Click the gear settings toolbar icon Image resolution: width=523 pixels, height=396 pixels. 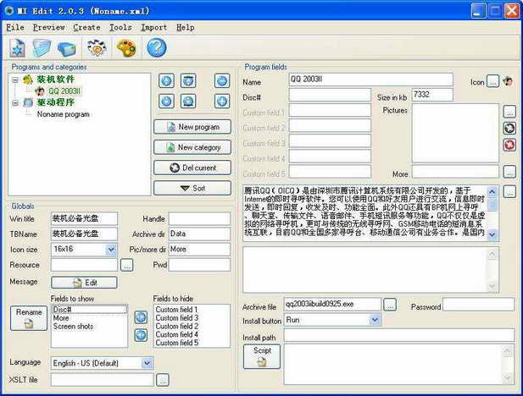click(96, 48)
